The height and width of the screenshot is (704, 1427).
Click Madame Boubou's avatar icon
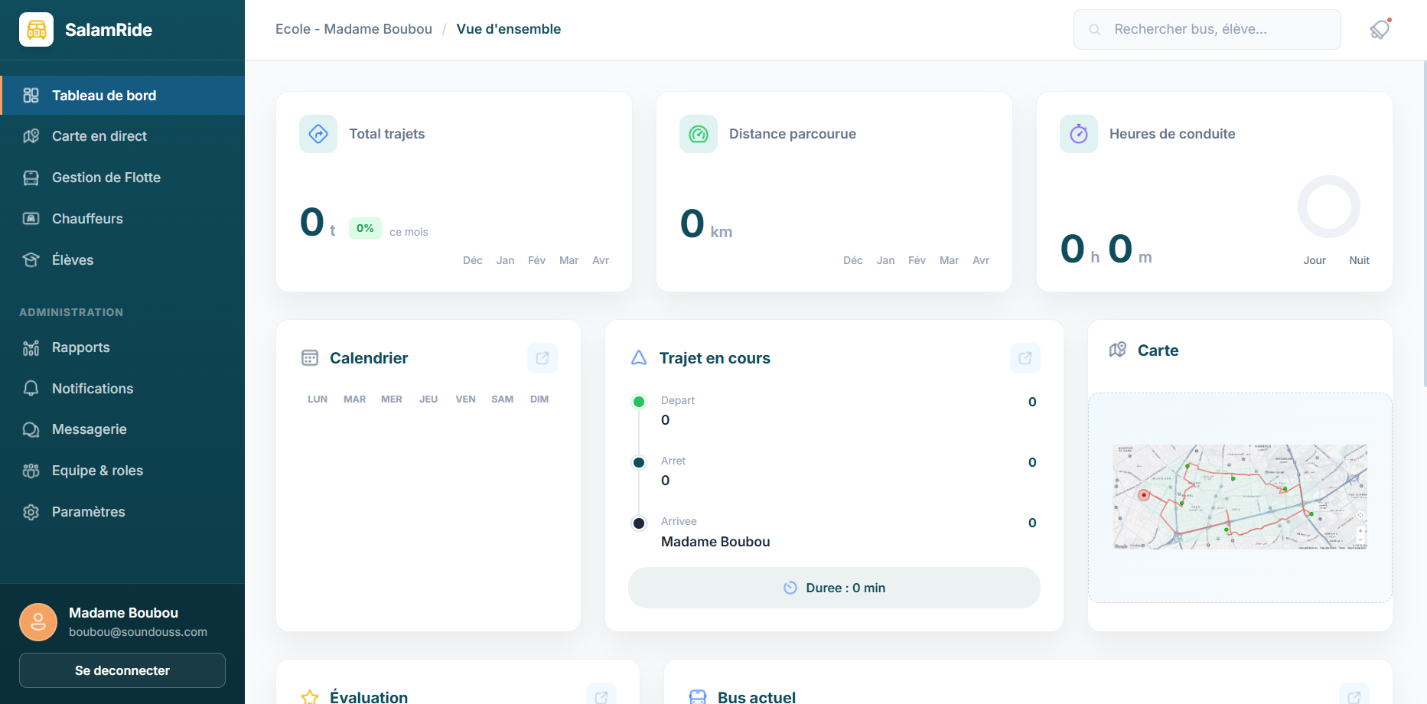click(x=38, y=622)
